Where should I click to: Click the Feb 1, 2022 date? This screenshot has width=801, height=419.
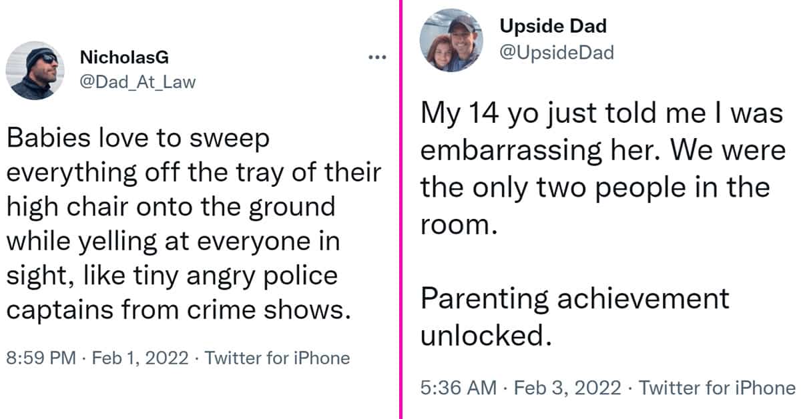(142, 358)
